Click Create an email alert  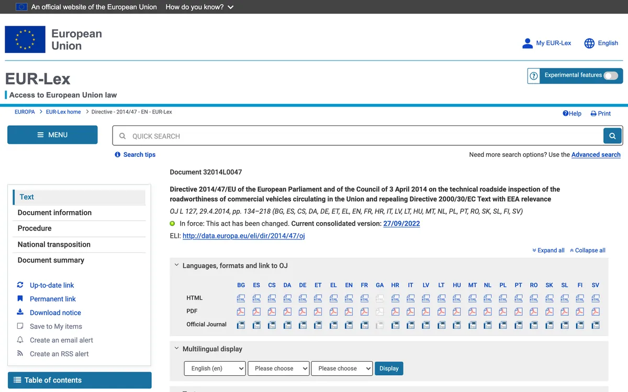[61, 340]
